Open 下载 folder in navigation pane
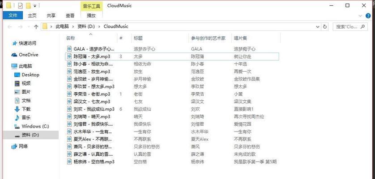Screen dimensions: 375x179 tap(26, 109)
